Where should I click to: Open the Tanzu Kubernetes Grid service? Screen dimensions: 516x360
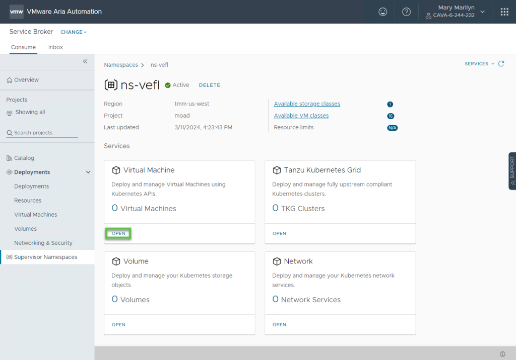pyautogui.click(x=279, y=233)
